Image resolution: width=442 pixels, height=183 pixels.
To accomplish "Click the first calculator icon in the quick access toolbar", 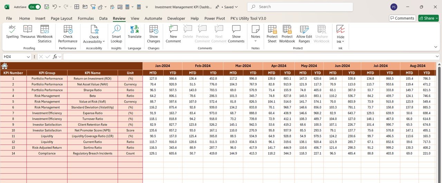I will (127, 7).
